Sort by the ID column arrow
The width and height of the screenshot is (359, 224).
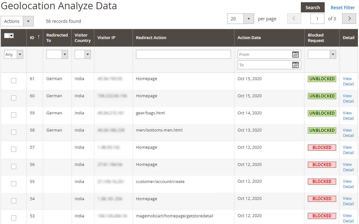click(x=39, y=37)
